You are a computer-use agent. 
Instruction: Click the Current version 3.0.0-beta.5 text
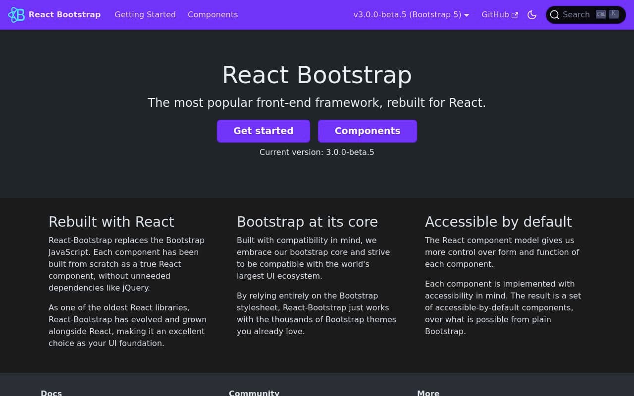[317, 152]
